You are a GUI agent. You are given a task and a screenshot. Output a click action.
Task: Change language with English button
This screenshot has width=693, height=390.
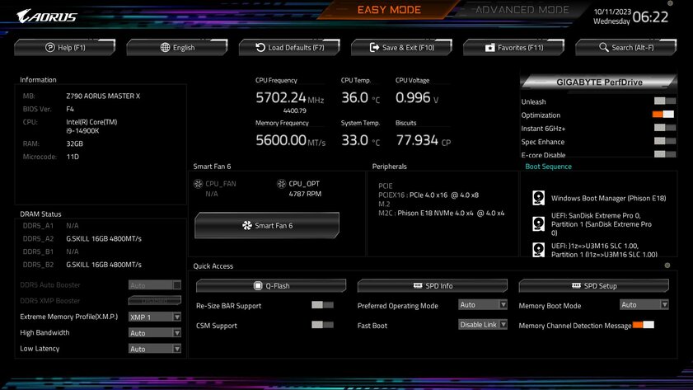click(x=177, y=47)
